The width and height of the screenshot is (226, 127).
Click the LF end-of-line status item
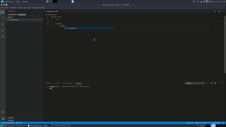209,123
